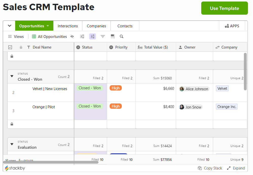This screenshot has width=253, height=175.
Task: Click the Owner column header
Action: 195,47
